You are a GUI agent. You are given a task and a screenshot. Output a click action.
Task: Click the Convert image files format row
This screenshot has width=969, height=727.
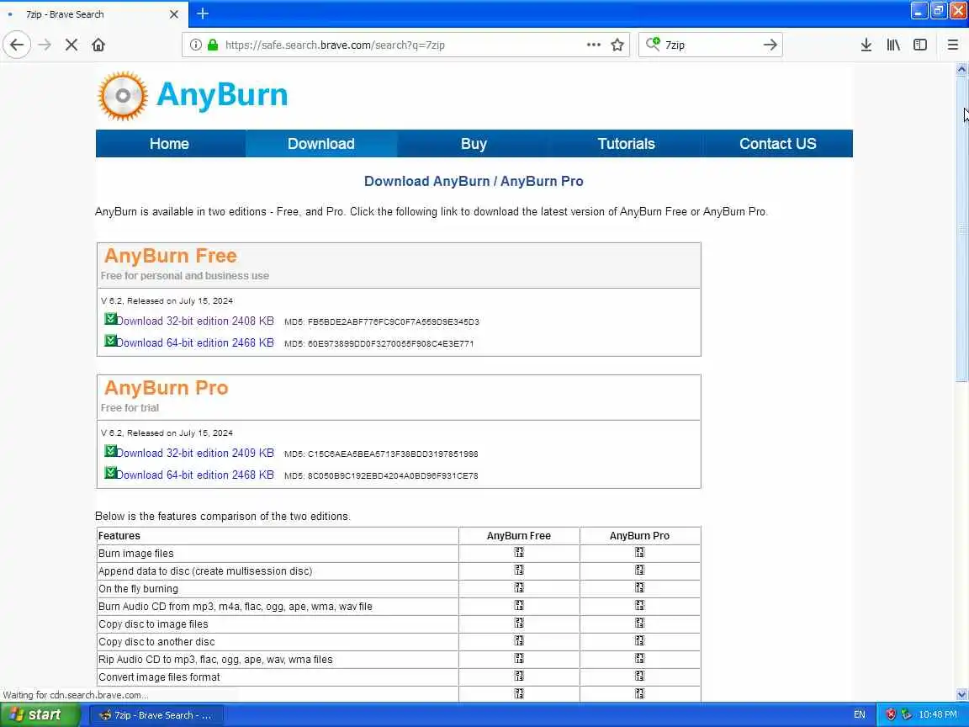pyautogui.click(x=160, y=677)
